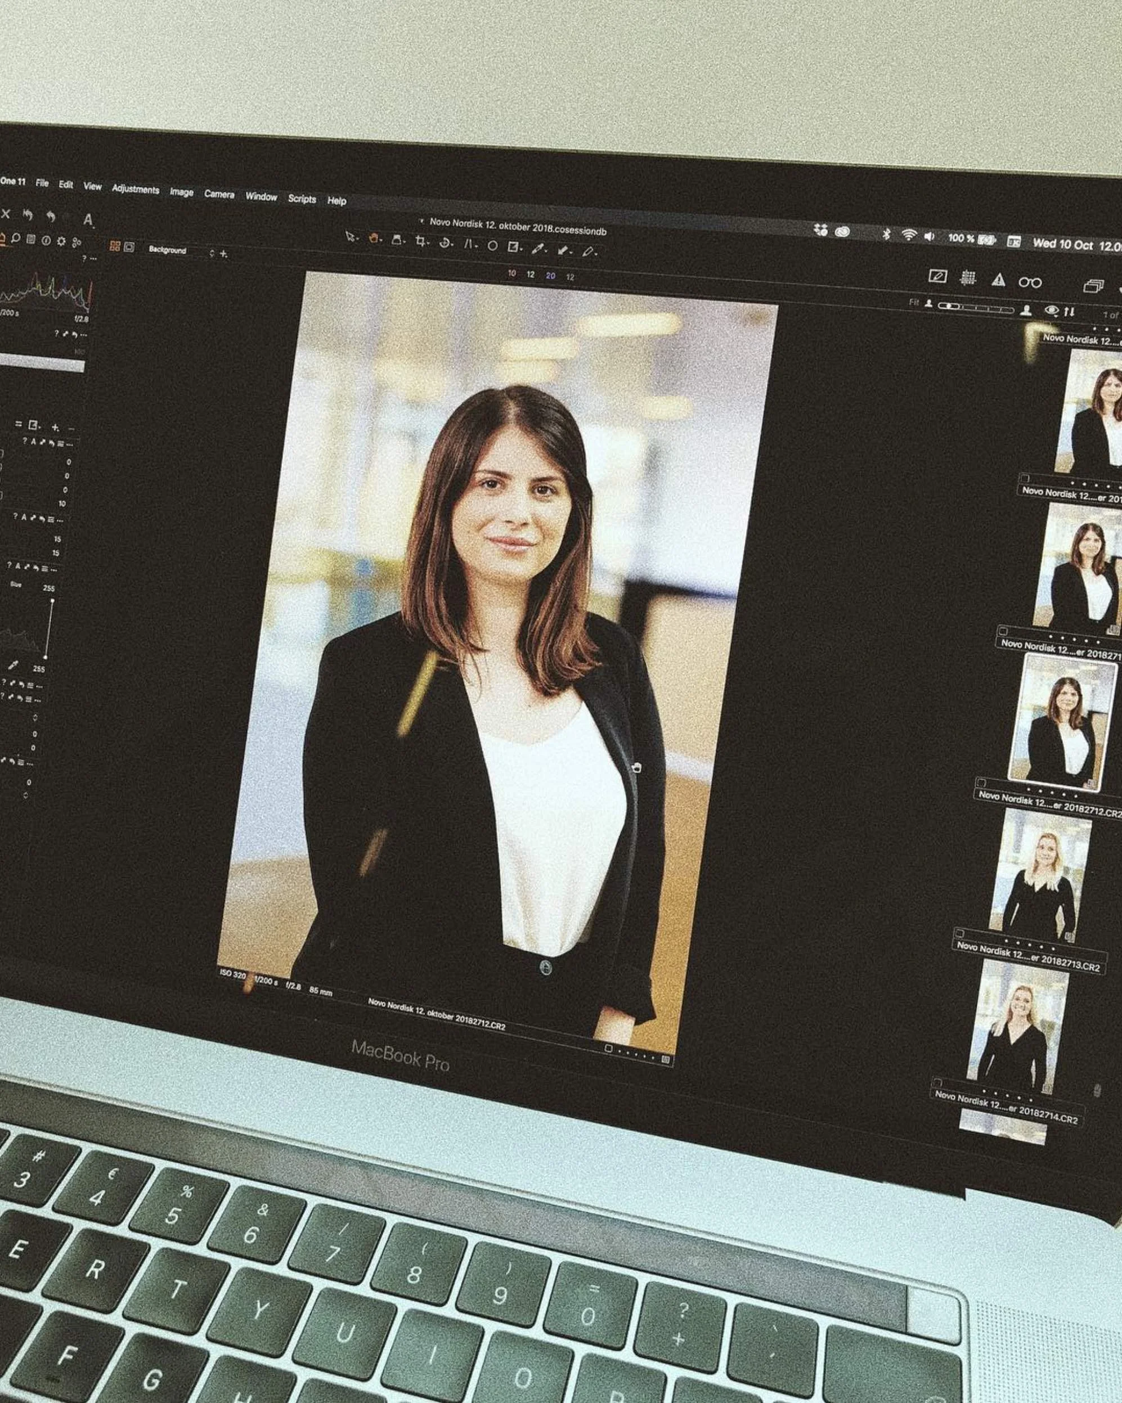Toggle proofing glasses icon
The height and width of the screenshot is (1403, 1122).
(1030, 282)
